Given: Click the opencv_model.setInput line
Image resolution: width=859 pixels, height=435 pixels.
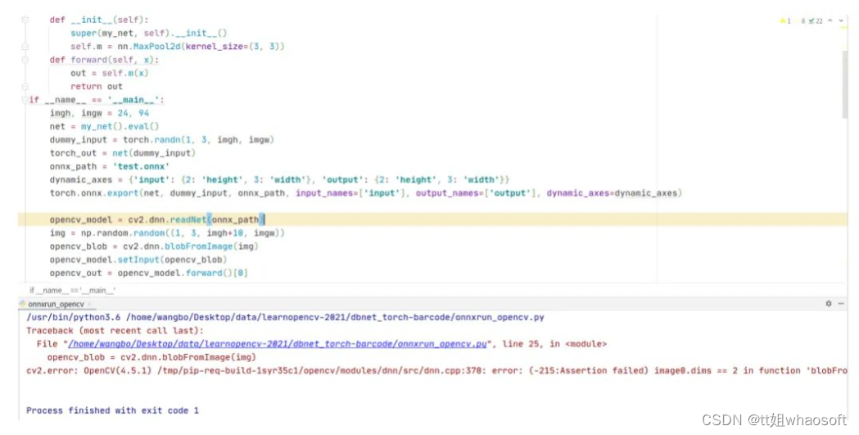Looking at the screenshot, I should (x=138, y=260).
